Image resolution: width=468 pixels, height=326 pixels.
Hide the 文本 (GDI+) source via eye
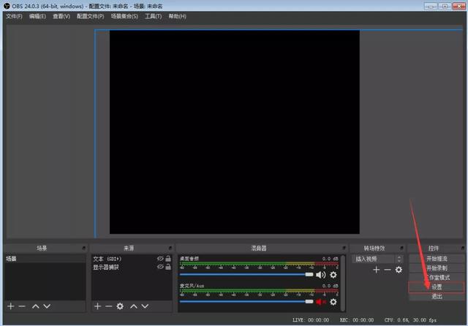click(x=160, y=259)
